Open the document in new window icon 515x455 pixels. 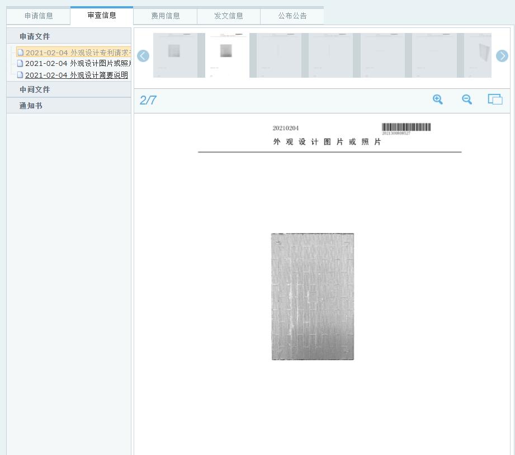(x=495, y=99)
